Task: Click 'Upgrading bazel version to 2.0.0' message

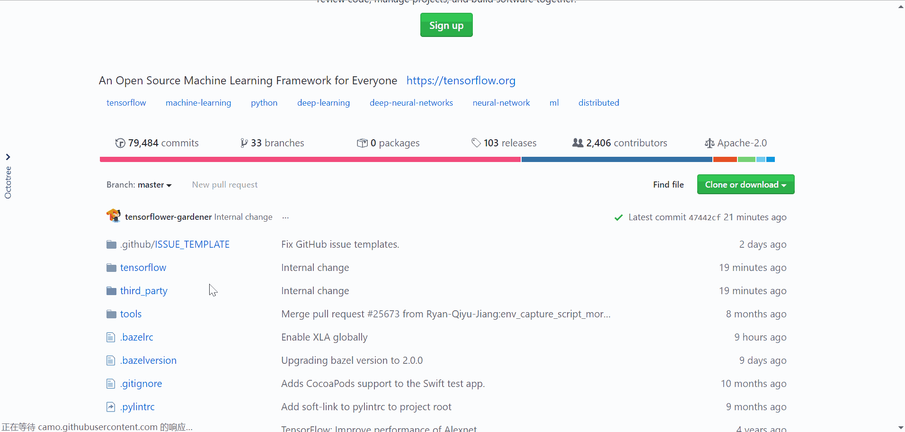Action: coord(352,360)
